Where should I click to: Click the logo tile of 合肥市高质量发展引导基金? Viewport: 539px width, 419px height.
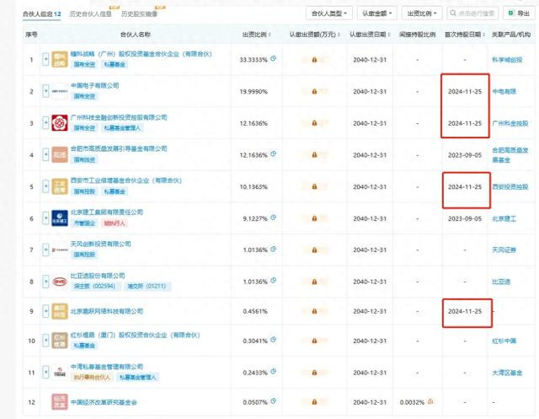coord(60,155)
